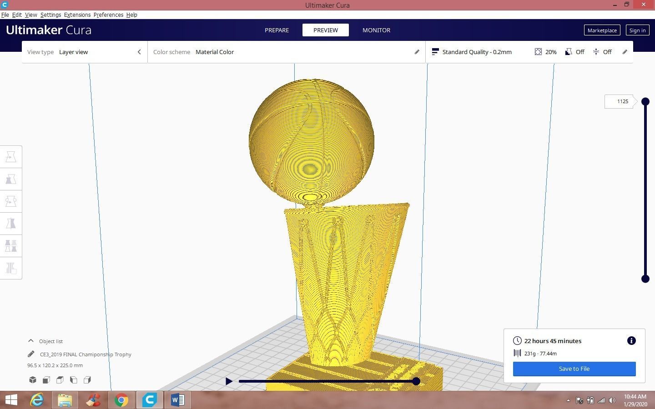Open Per Model Settings tool

11,246
